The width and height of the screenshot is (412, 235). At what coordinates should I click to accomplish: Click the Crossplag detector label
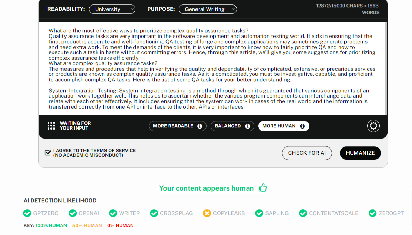click(176, 213)
